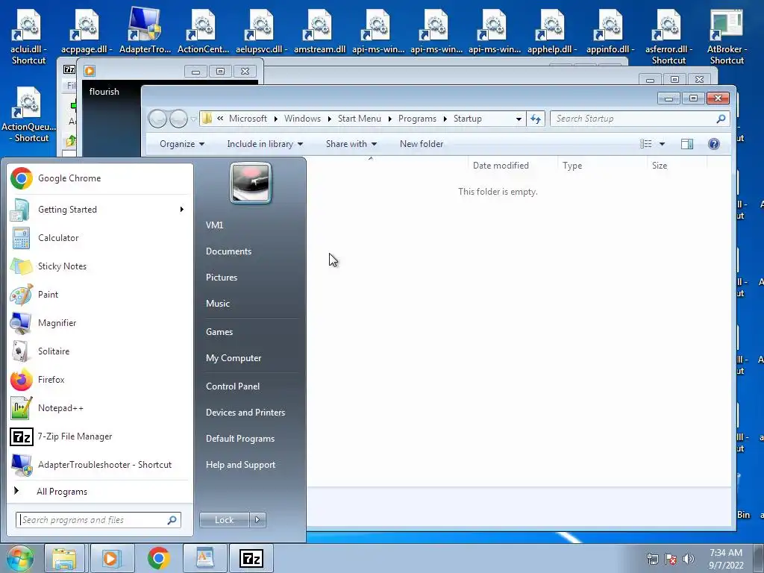Image resolution: width=764 pixels, height=573 pixels.
Task: Launch Getting Started from Start menu
Action: (100, 210)
